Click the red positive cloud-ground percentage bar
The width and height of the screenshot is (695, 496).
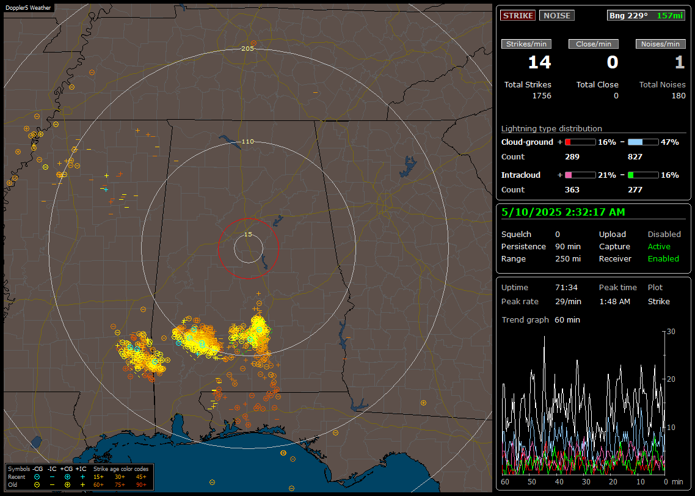pyautogui.click(x=580, y=142)
